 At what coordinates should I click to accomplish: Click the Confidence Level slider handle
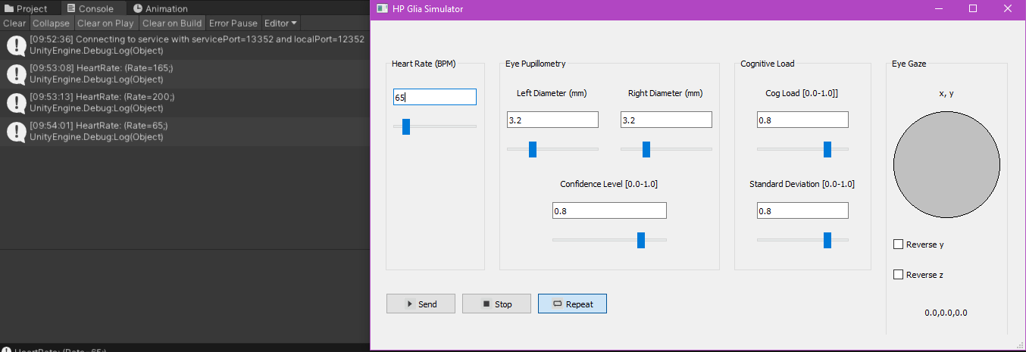tap(641, 240)
